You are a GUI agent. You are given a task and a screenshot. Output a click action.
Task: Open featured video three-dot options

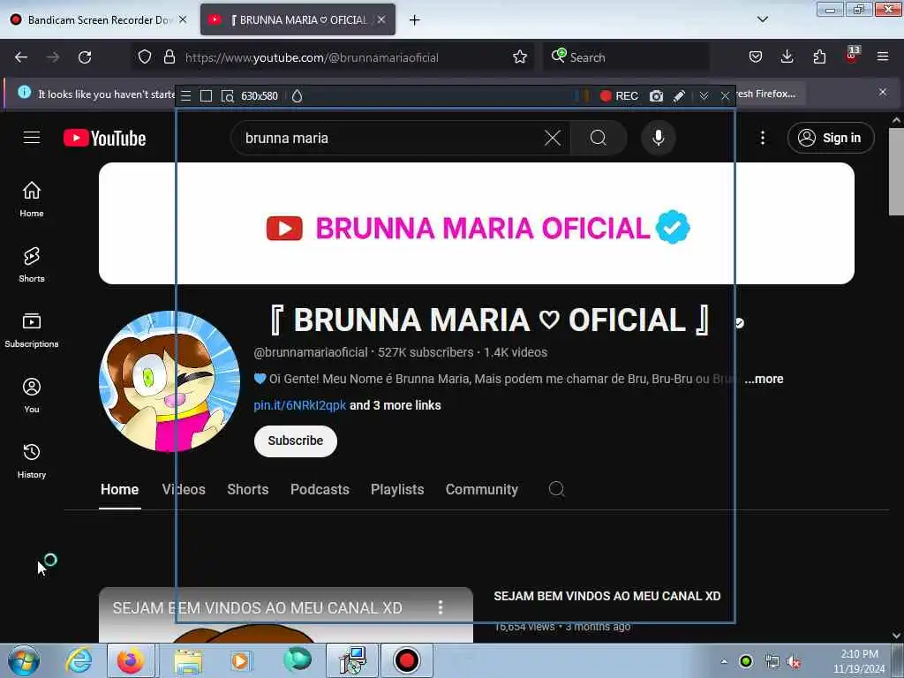click(441, 607)
